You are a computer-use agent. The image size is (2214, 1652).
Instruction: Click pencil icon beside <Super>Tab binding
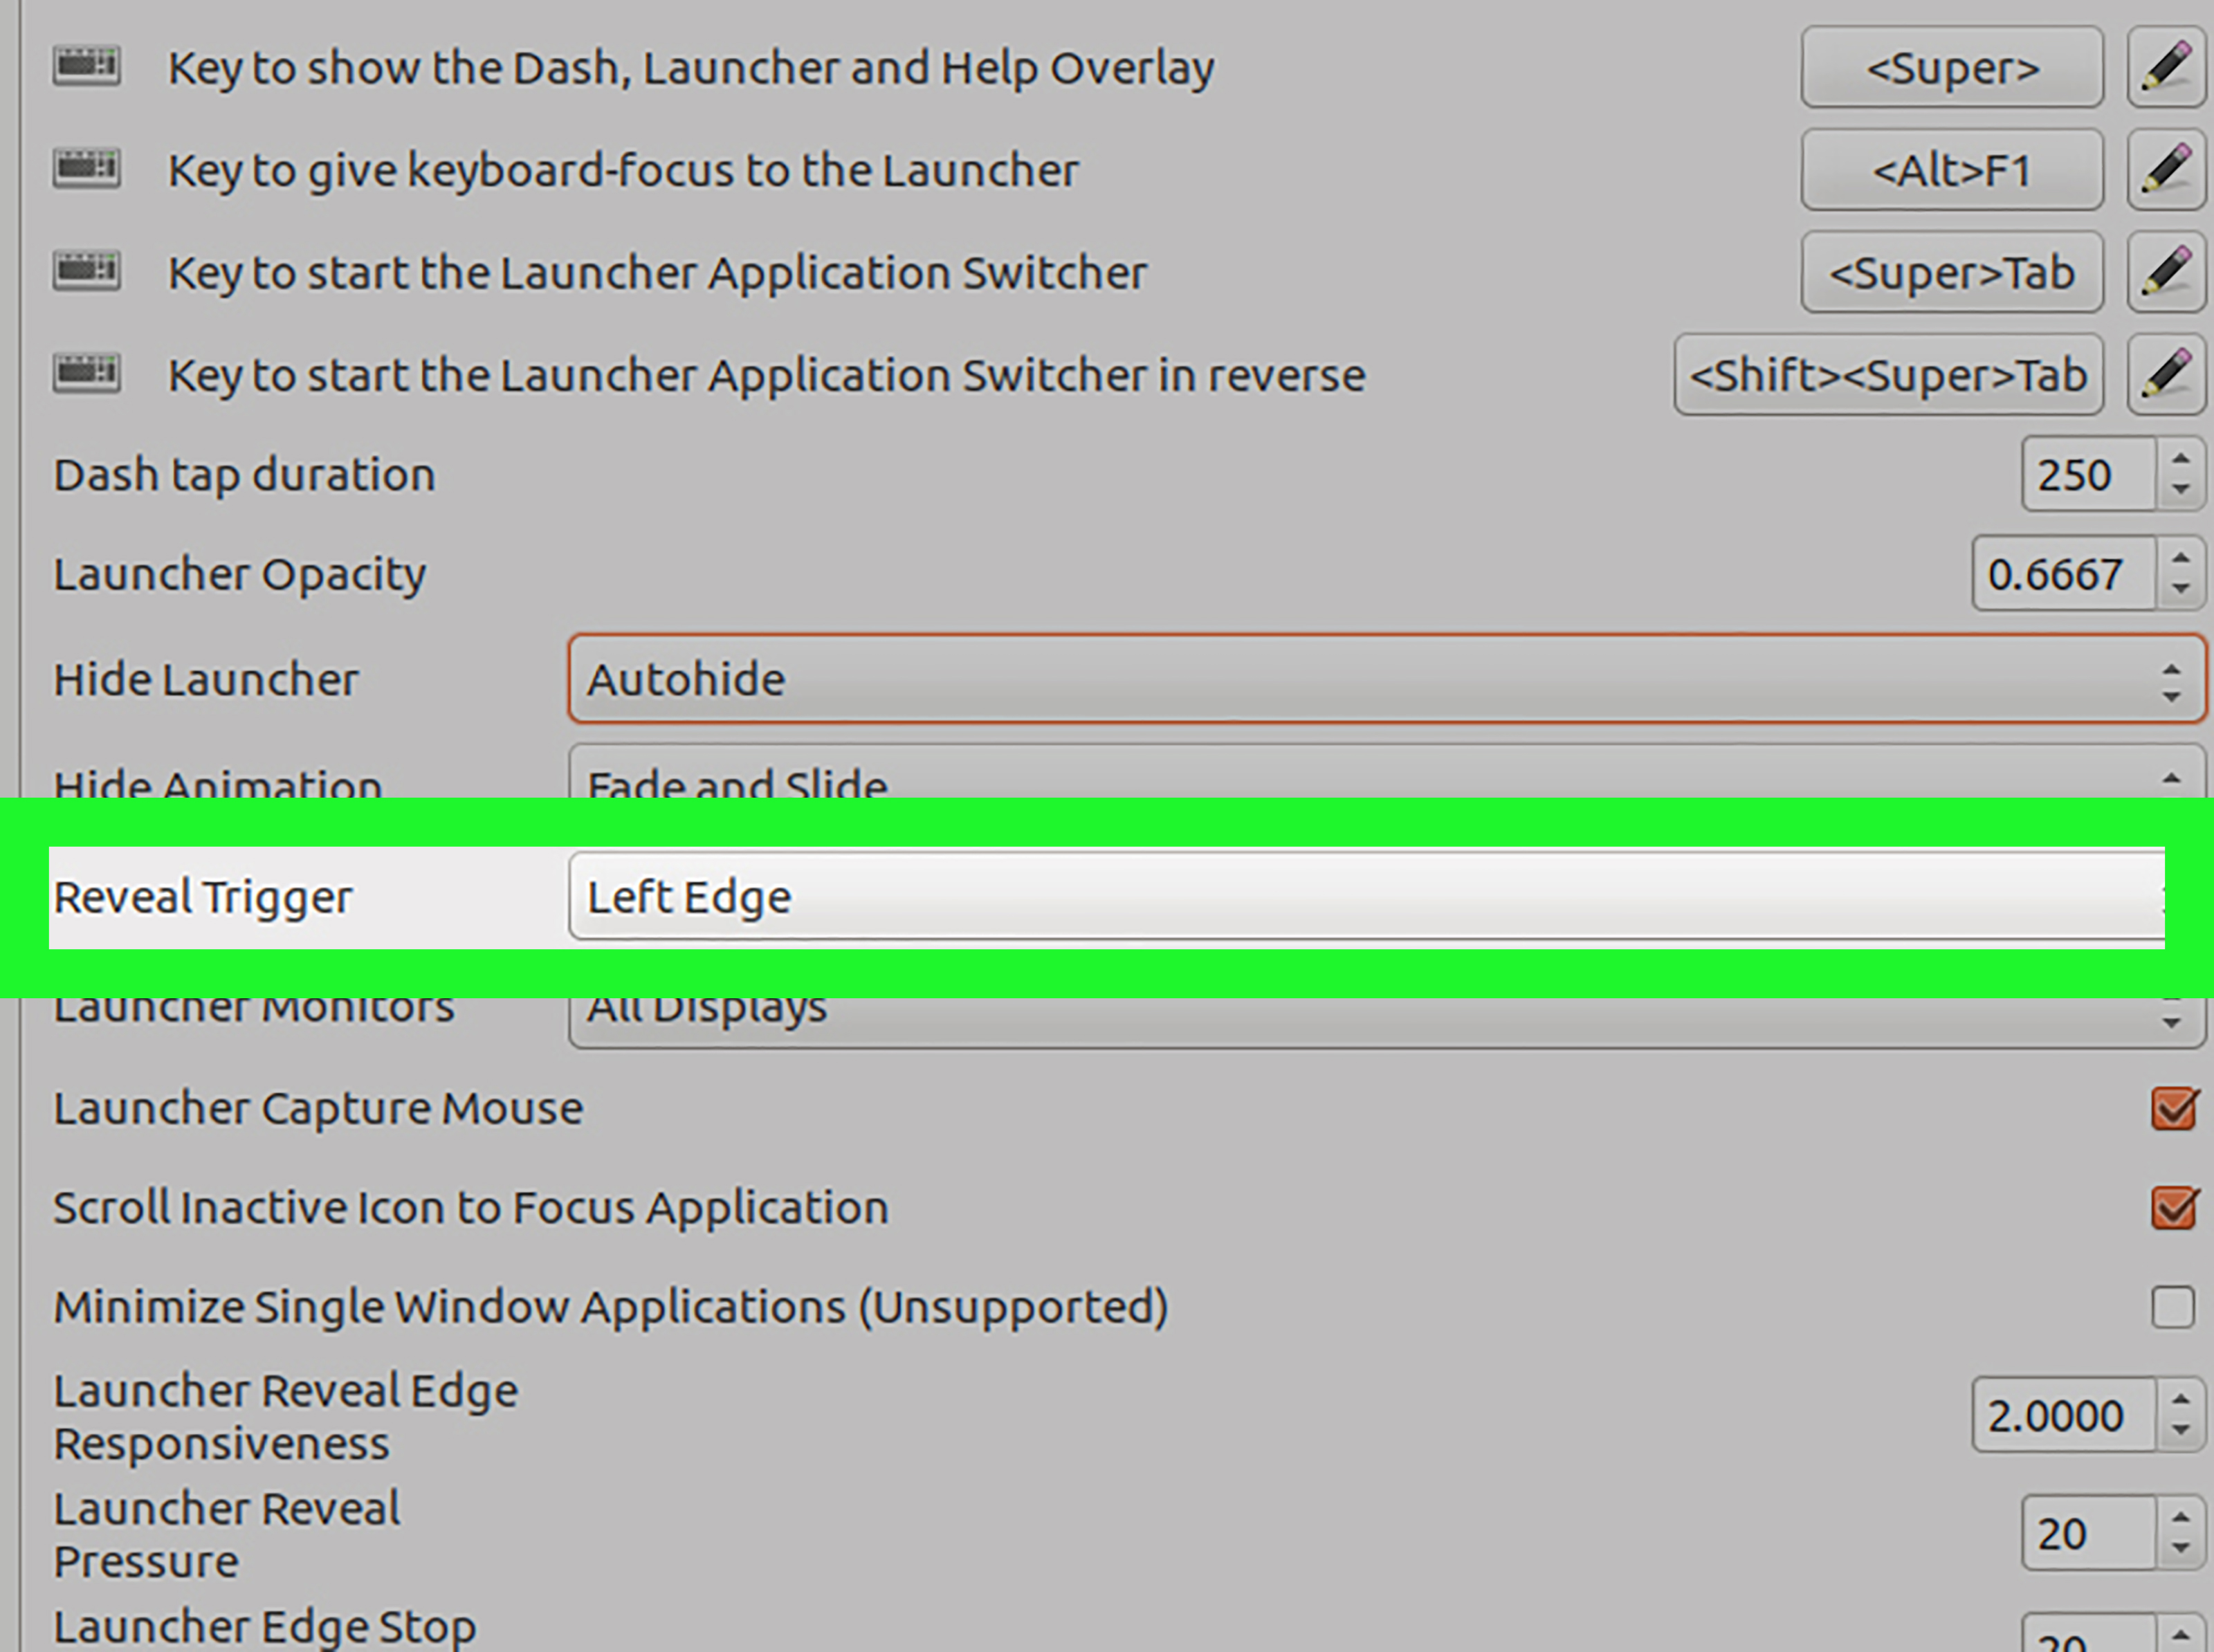pyautogui.click(x=2166, y=272)
